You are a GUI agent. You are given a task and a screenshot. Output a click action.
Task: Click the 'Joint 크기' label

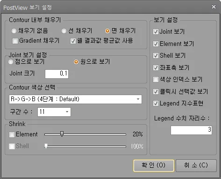[22, 74]
